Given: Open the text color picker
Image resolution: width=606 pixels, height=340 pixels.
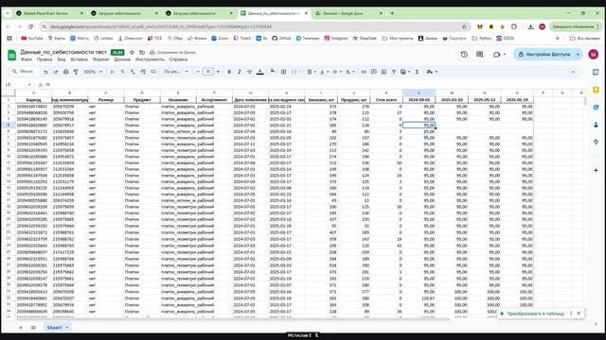Looking at the screenshot, I should [x=260, y=72].
